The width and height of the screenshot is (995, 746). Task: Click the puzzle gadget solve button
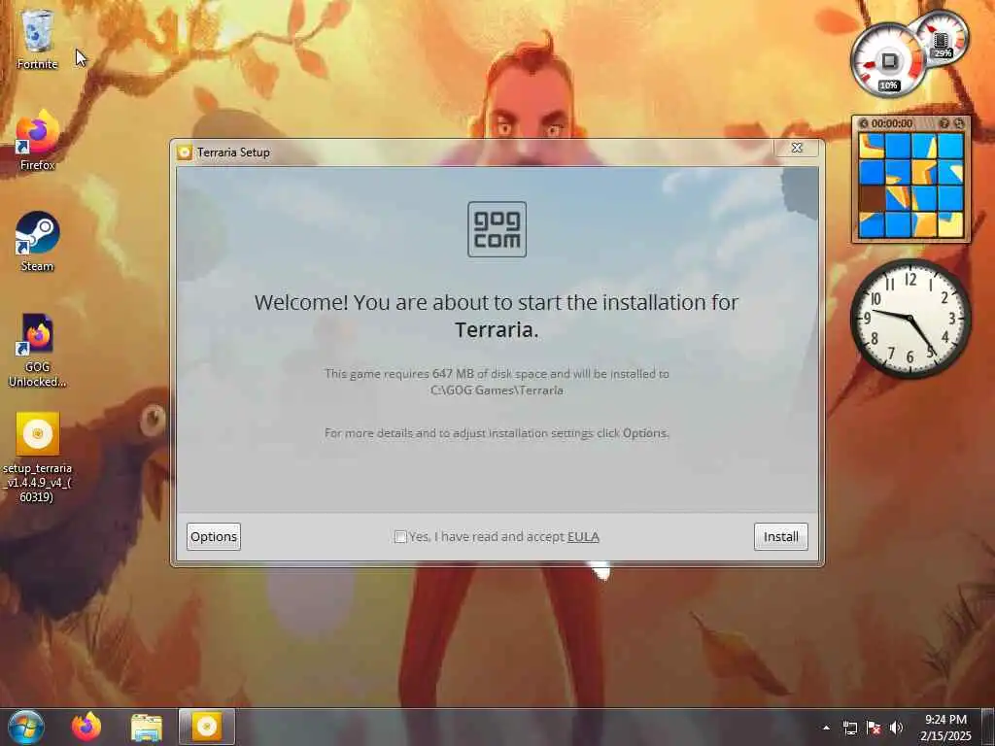pyautogui.click(x=959, y=123)
